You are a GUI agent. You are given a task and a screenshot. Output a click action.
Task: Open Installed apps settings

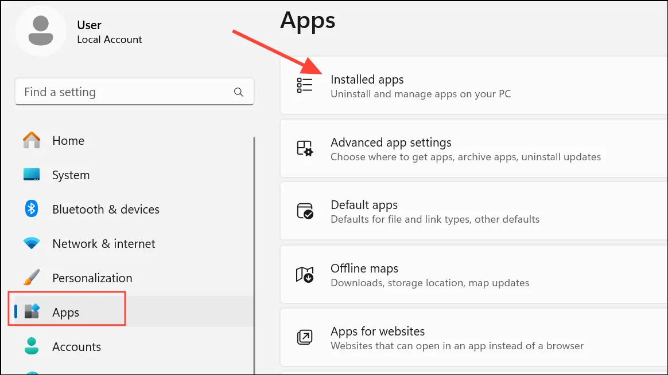click(473, 85)
